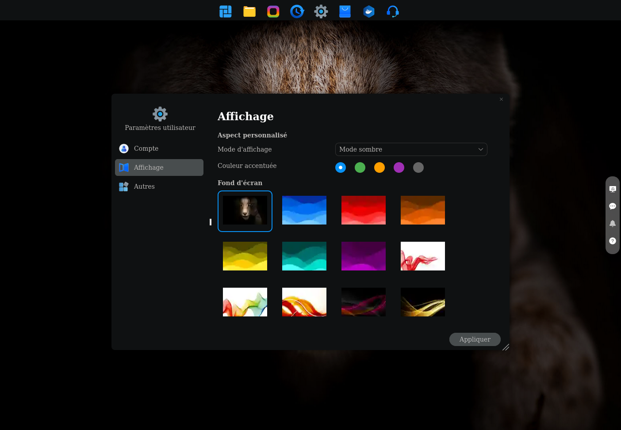Set purple as accent color
Screen dimensions: 621x430
click(399, 167)
